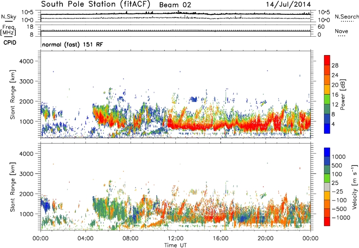Click the "1000" tick label on velocity colorbar

[338, 157]
